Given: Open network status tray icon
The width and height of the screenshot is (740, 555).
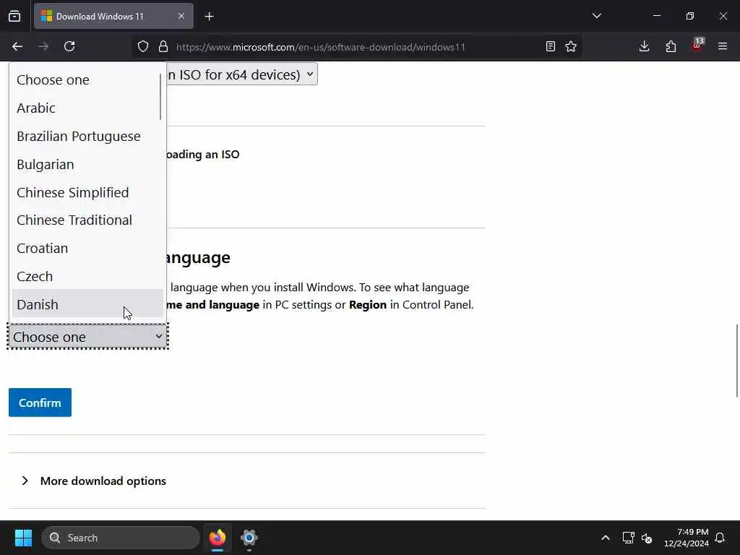Looking at the screenshot, I should click(x=628, y=538).
